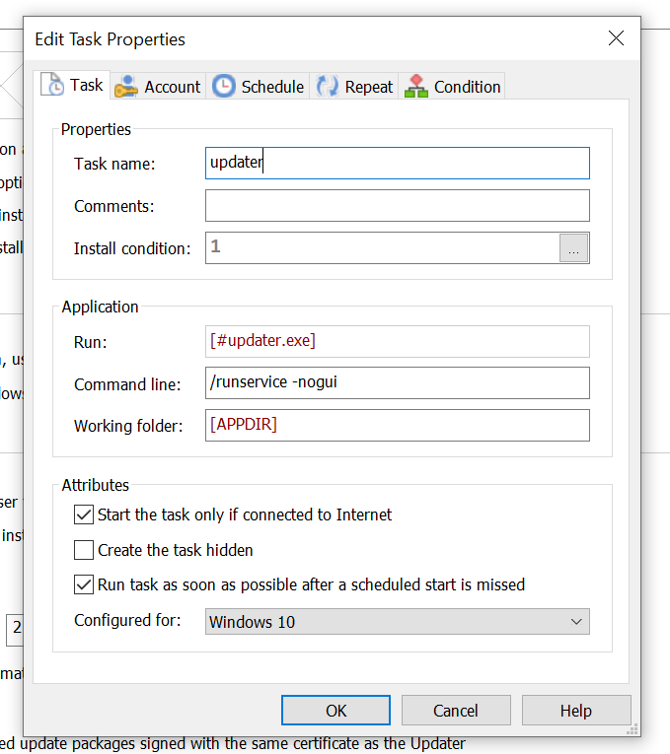This screenshot has height=754, width=670.
Task: Click the blue clock Schedule icon
Action: (x=224, y=87)
